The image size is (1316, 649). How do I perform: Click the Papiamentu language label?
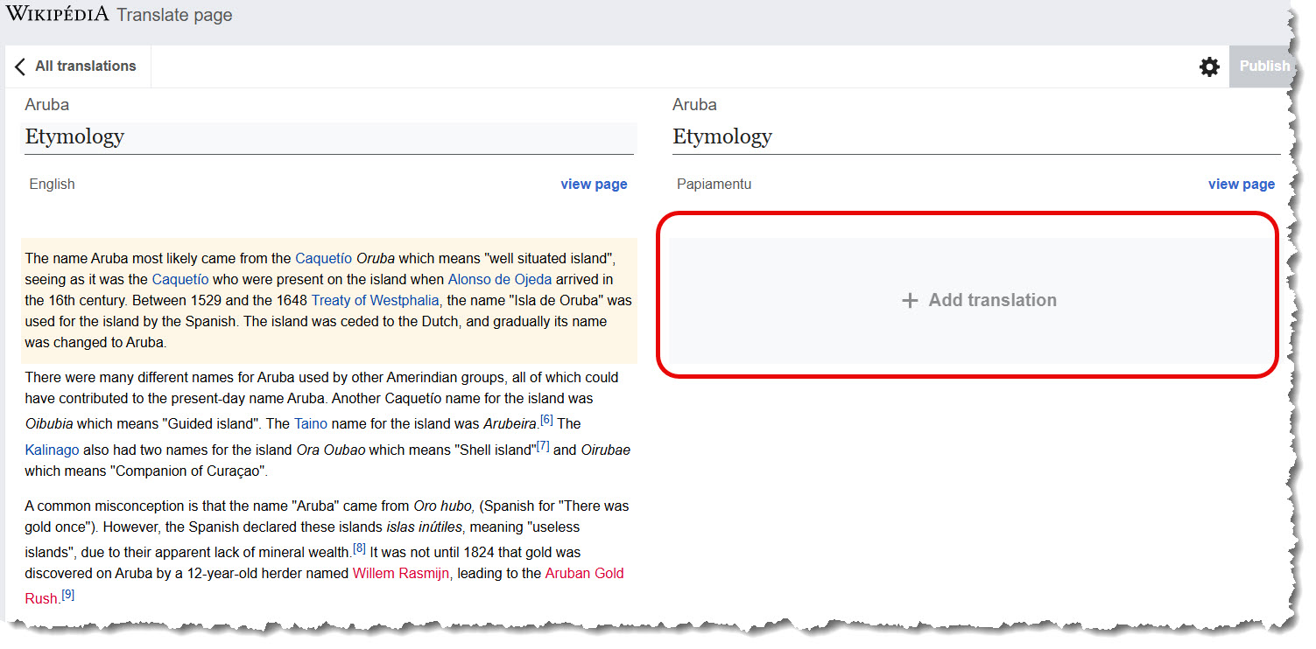click(x=714, y=185)
